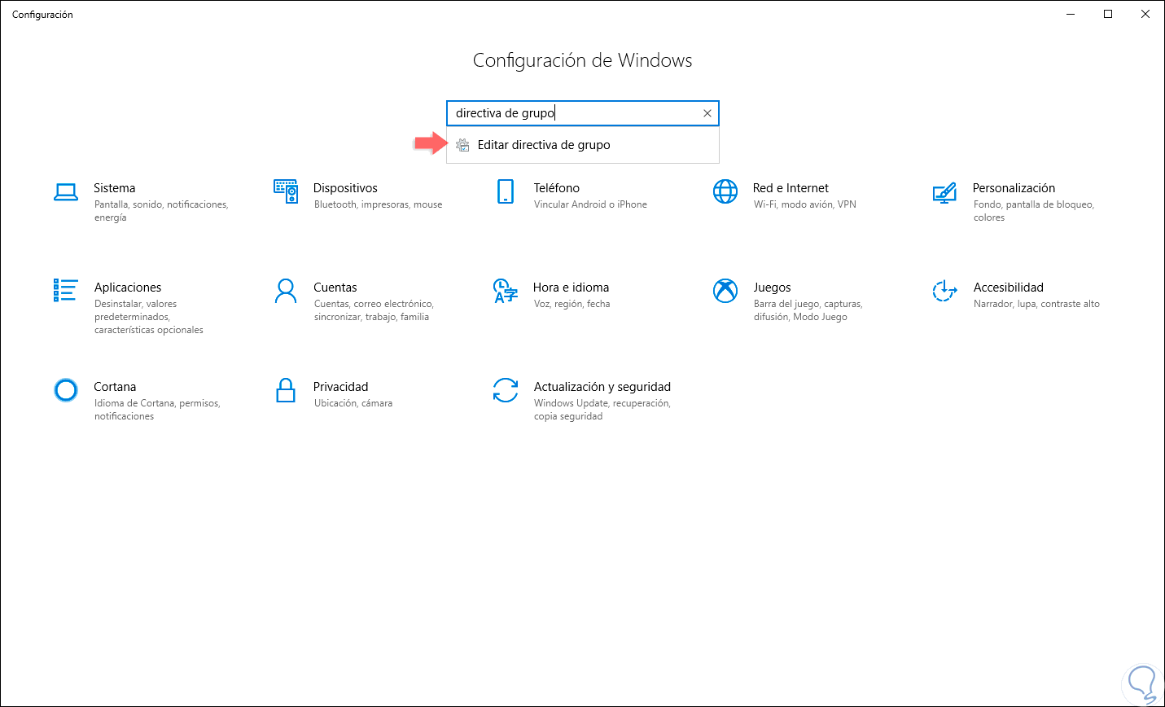Click 'Pantalla, sonido, notificaciones, energía' description
This screenshot has width=1165, height=707.
click(161, 211)
